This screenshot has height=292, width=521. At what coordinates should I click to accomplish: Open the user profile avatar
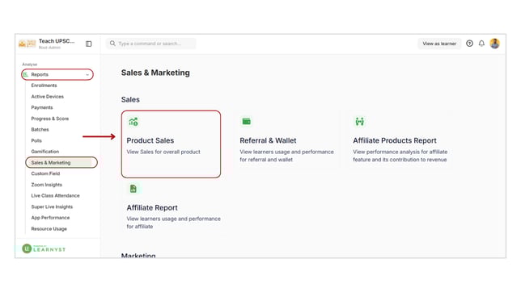coord(494,44)
